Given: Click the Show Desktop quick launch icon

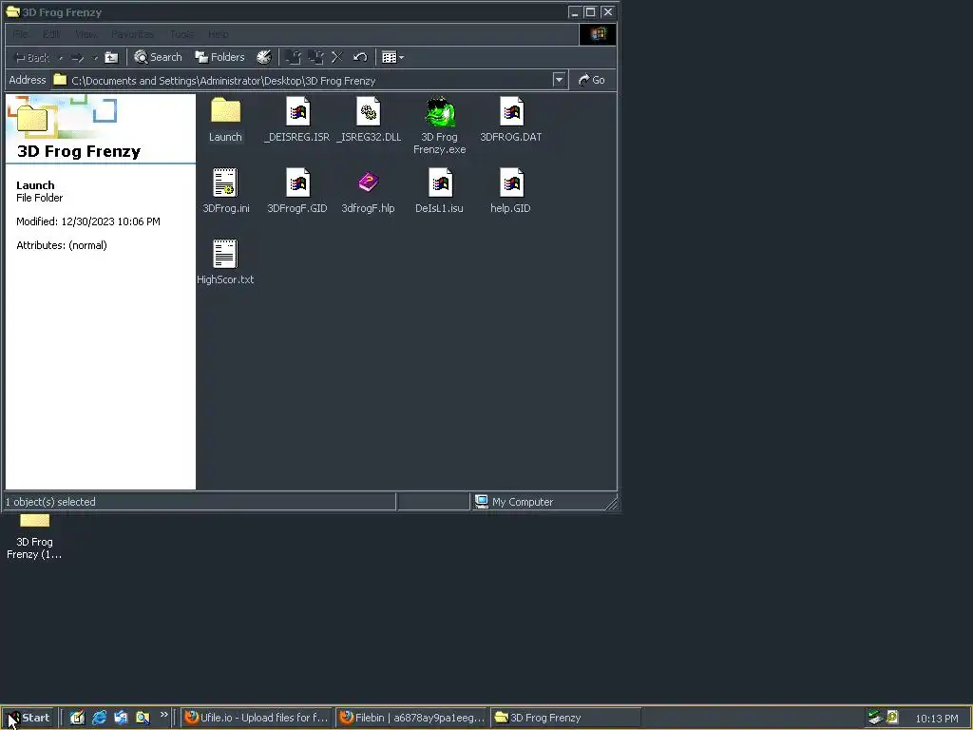Looking at the screenshot, I should [x=77, y=718].
